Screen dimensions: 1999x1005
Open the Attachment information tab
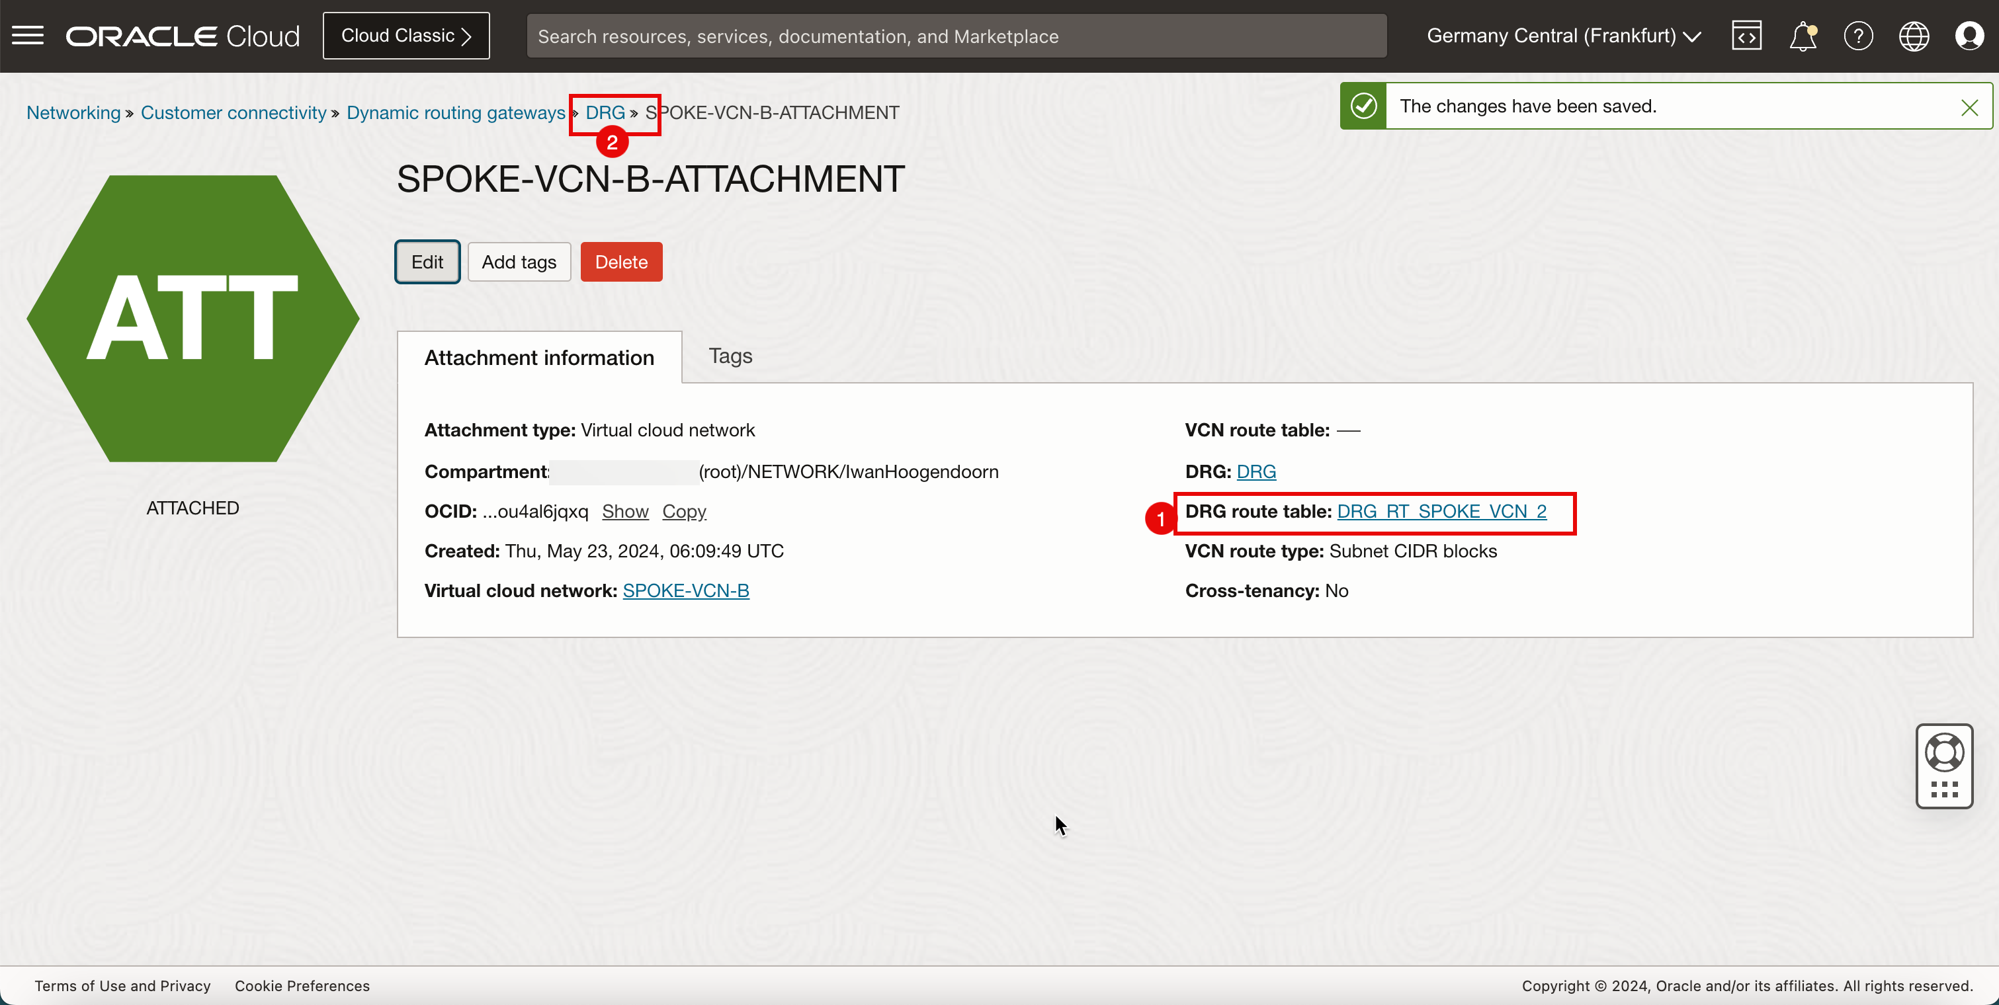[540, 356]
